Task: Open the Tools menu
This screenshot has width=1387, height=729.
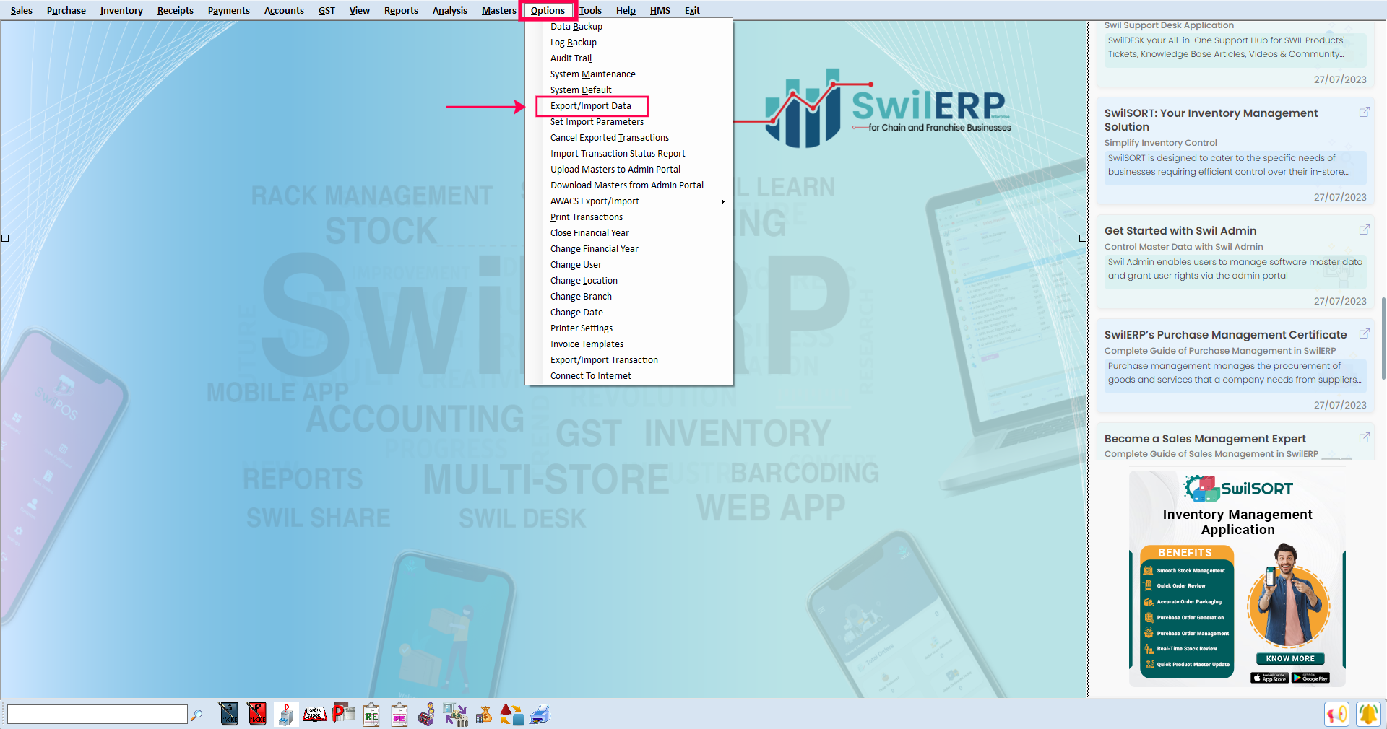Action: (x=590, y=10)
